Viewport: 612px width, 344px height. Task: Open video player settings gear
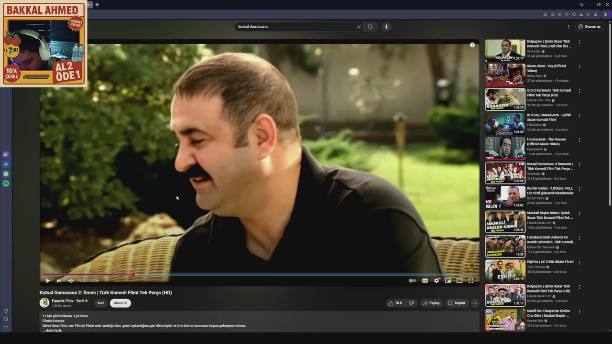437,281
